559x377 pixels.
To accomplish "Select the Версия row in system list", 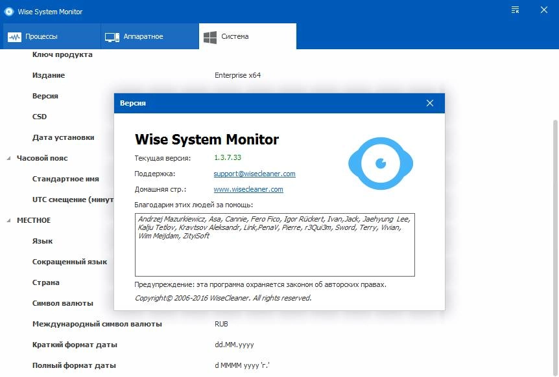I will (45, 96).
